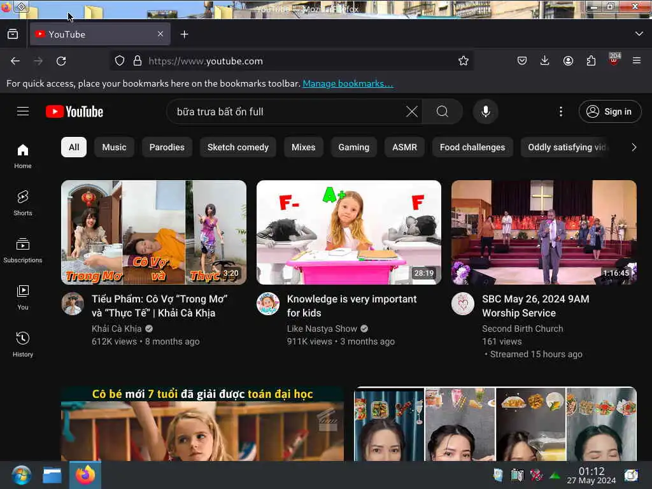Show more category chips with right arrow
The width and height of the screenshot is (652, 489).
[634, 147]
